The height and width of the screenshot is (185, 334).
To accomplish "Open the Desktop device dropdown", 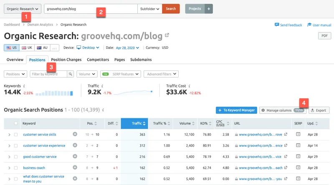I will tap(88, 47).
